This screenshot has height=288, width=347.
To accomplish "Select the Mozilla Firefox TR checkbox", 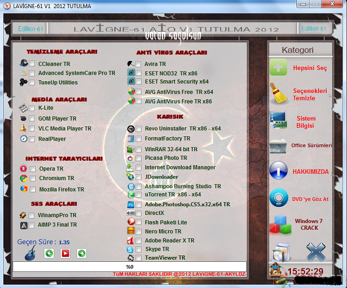I will point(33,190).
